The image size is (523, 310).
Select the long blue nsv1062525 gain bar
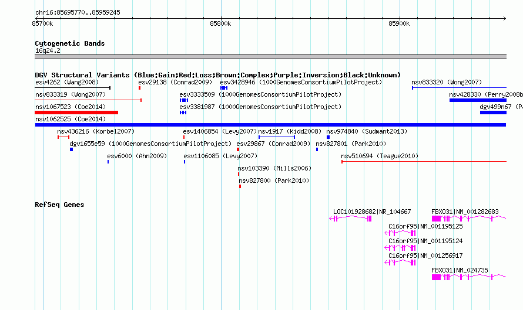pos(270,125)
